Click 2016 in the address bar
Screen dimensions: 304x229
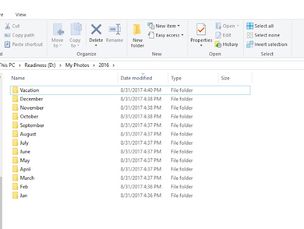[x=104, y=65]
